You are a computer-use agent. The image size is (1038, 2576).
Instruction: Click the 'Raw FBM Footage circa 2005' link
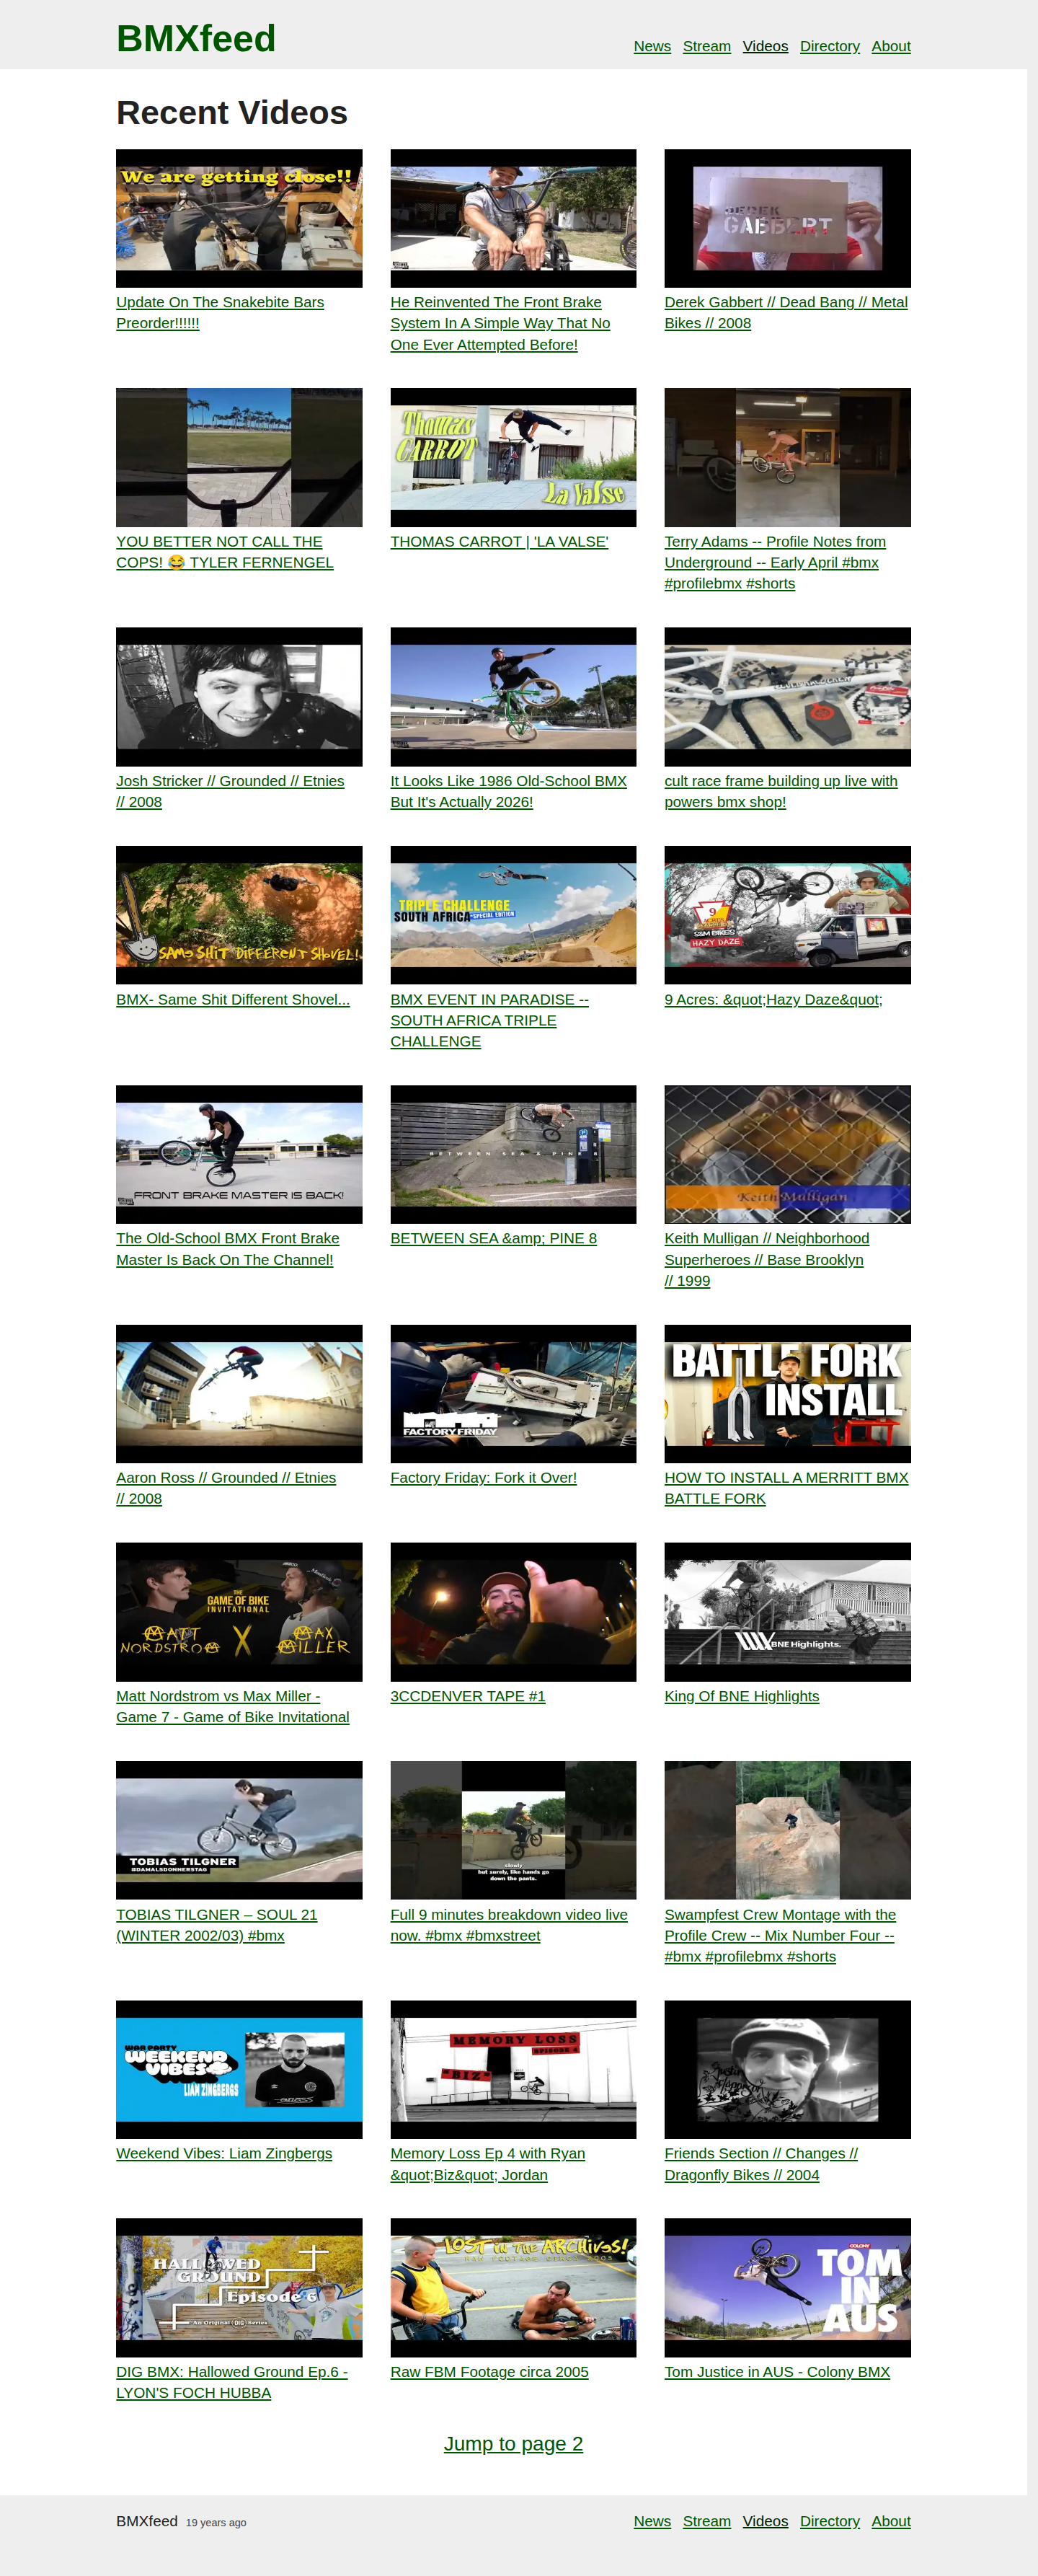[x=489, y=2371]
